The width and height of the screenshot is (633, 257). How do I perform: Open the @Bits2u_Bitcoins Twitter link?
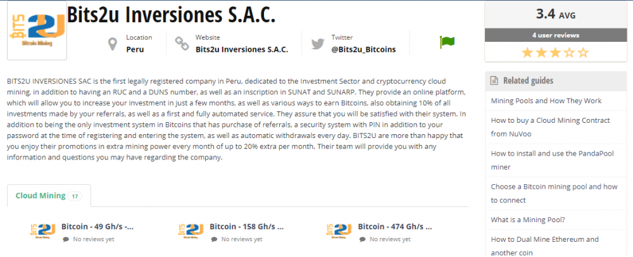point(363,49)
